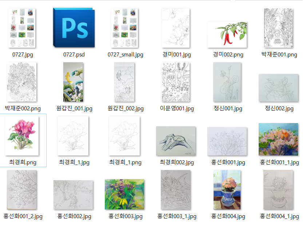Click the 홍선화002.jpg file name label

(74, 216)
